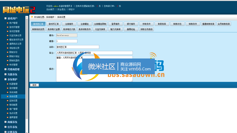Switch to the 会员转账税率 tab
This screenshot has width=237, height=133.
(224, 24)
